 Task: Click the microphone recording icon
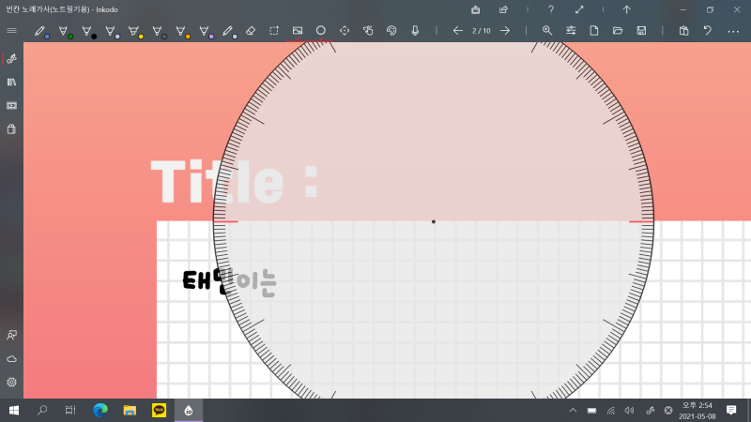[415, 31]
